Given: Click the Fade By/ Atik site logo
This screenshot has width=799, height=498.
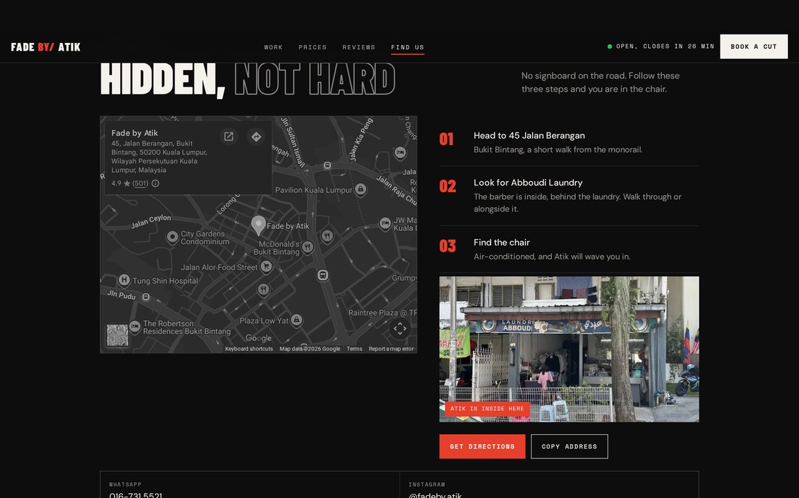Looking at the screenshot, I should tap(46, 47).
